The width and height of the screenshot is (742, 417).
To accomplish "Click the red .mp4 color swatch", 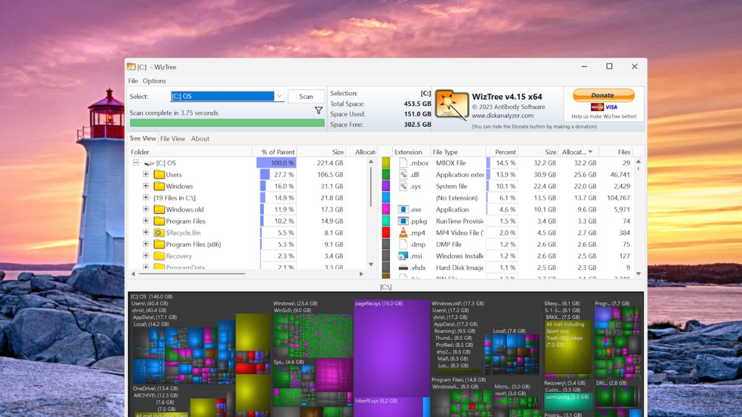I will 386,233.
